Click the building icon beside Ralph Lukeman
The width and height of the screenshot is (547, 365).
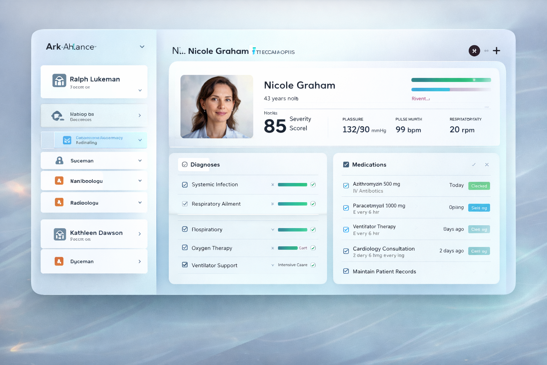coord(59,81)
